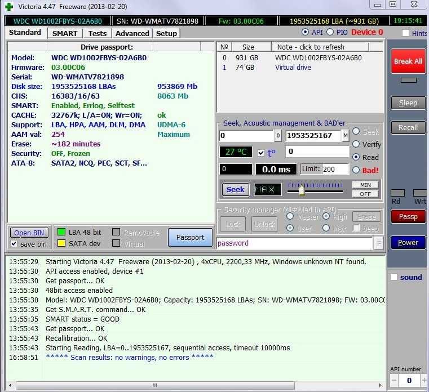Click the API number field showing 0
The height and width of the screenshot is (392, 429).
click(x=409, y=380)
